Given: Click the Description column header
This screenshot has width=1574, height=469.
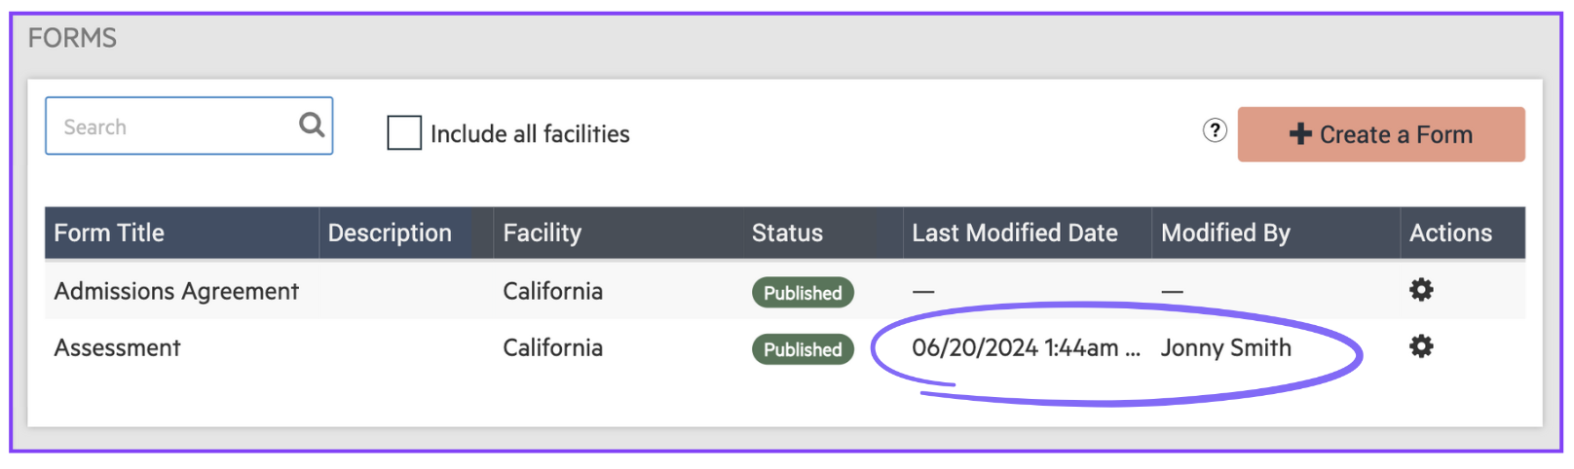Looking at the screenshot, I should [390, 233].
